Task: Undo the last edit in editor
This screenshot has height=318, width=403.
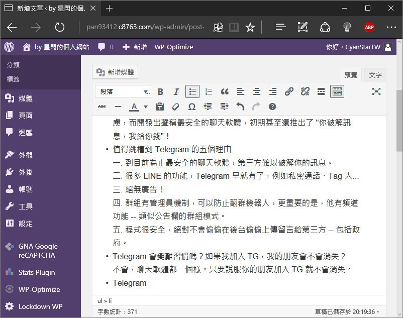Action: click(240, 107)
